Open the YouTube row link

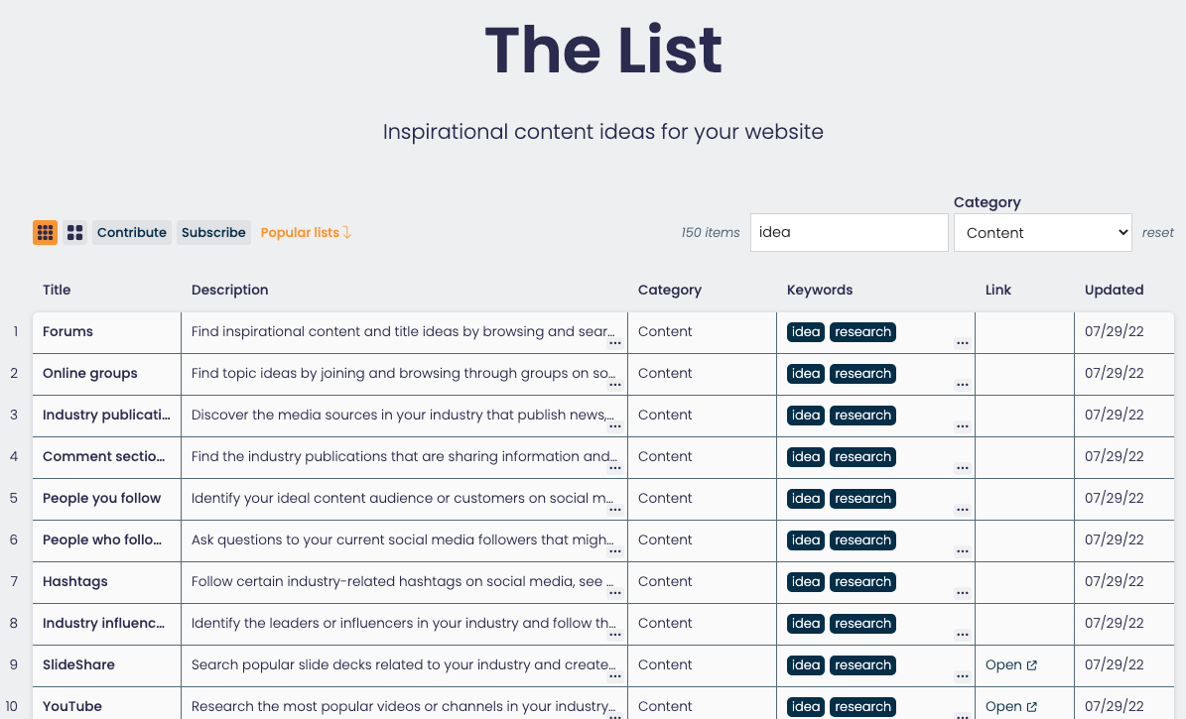1010,706
